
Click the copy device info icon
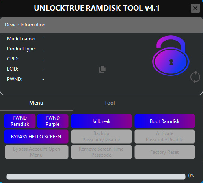point(102,69)
